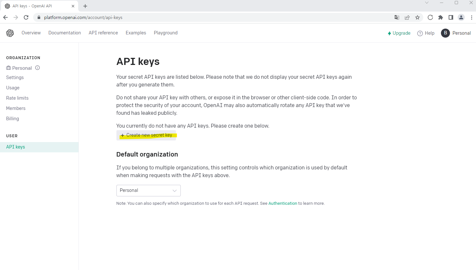The image size is (476, 270).
Task: Open Billing in the sidebar
Action: point(13,119)
